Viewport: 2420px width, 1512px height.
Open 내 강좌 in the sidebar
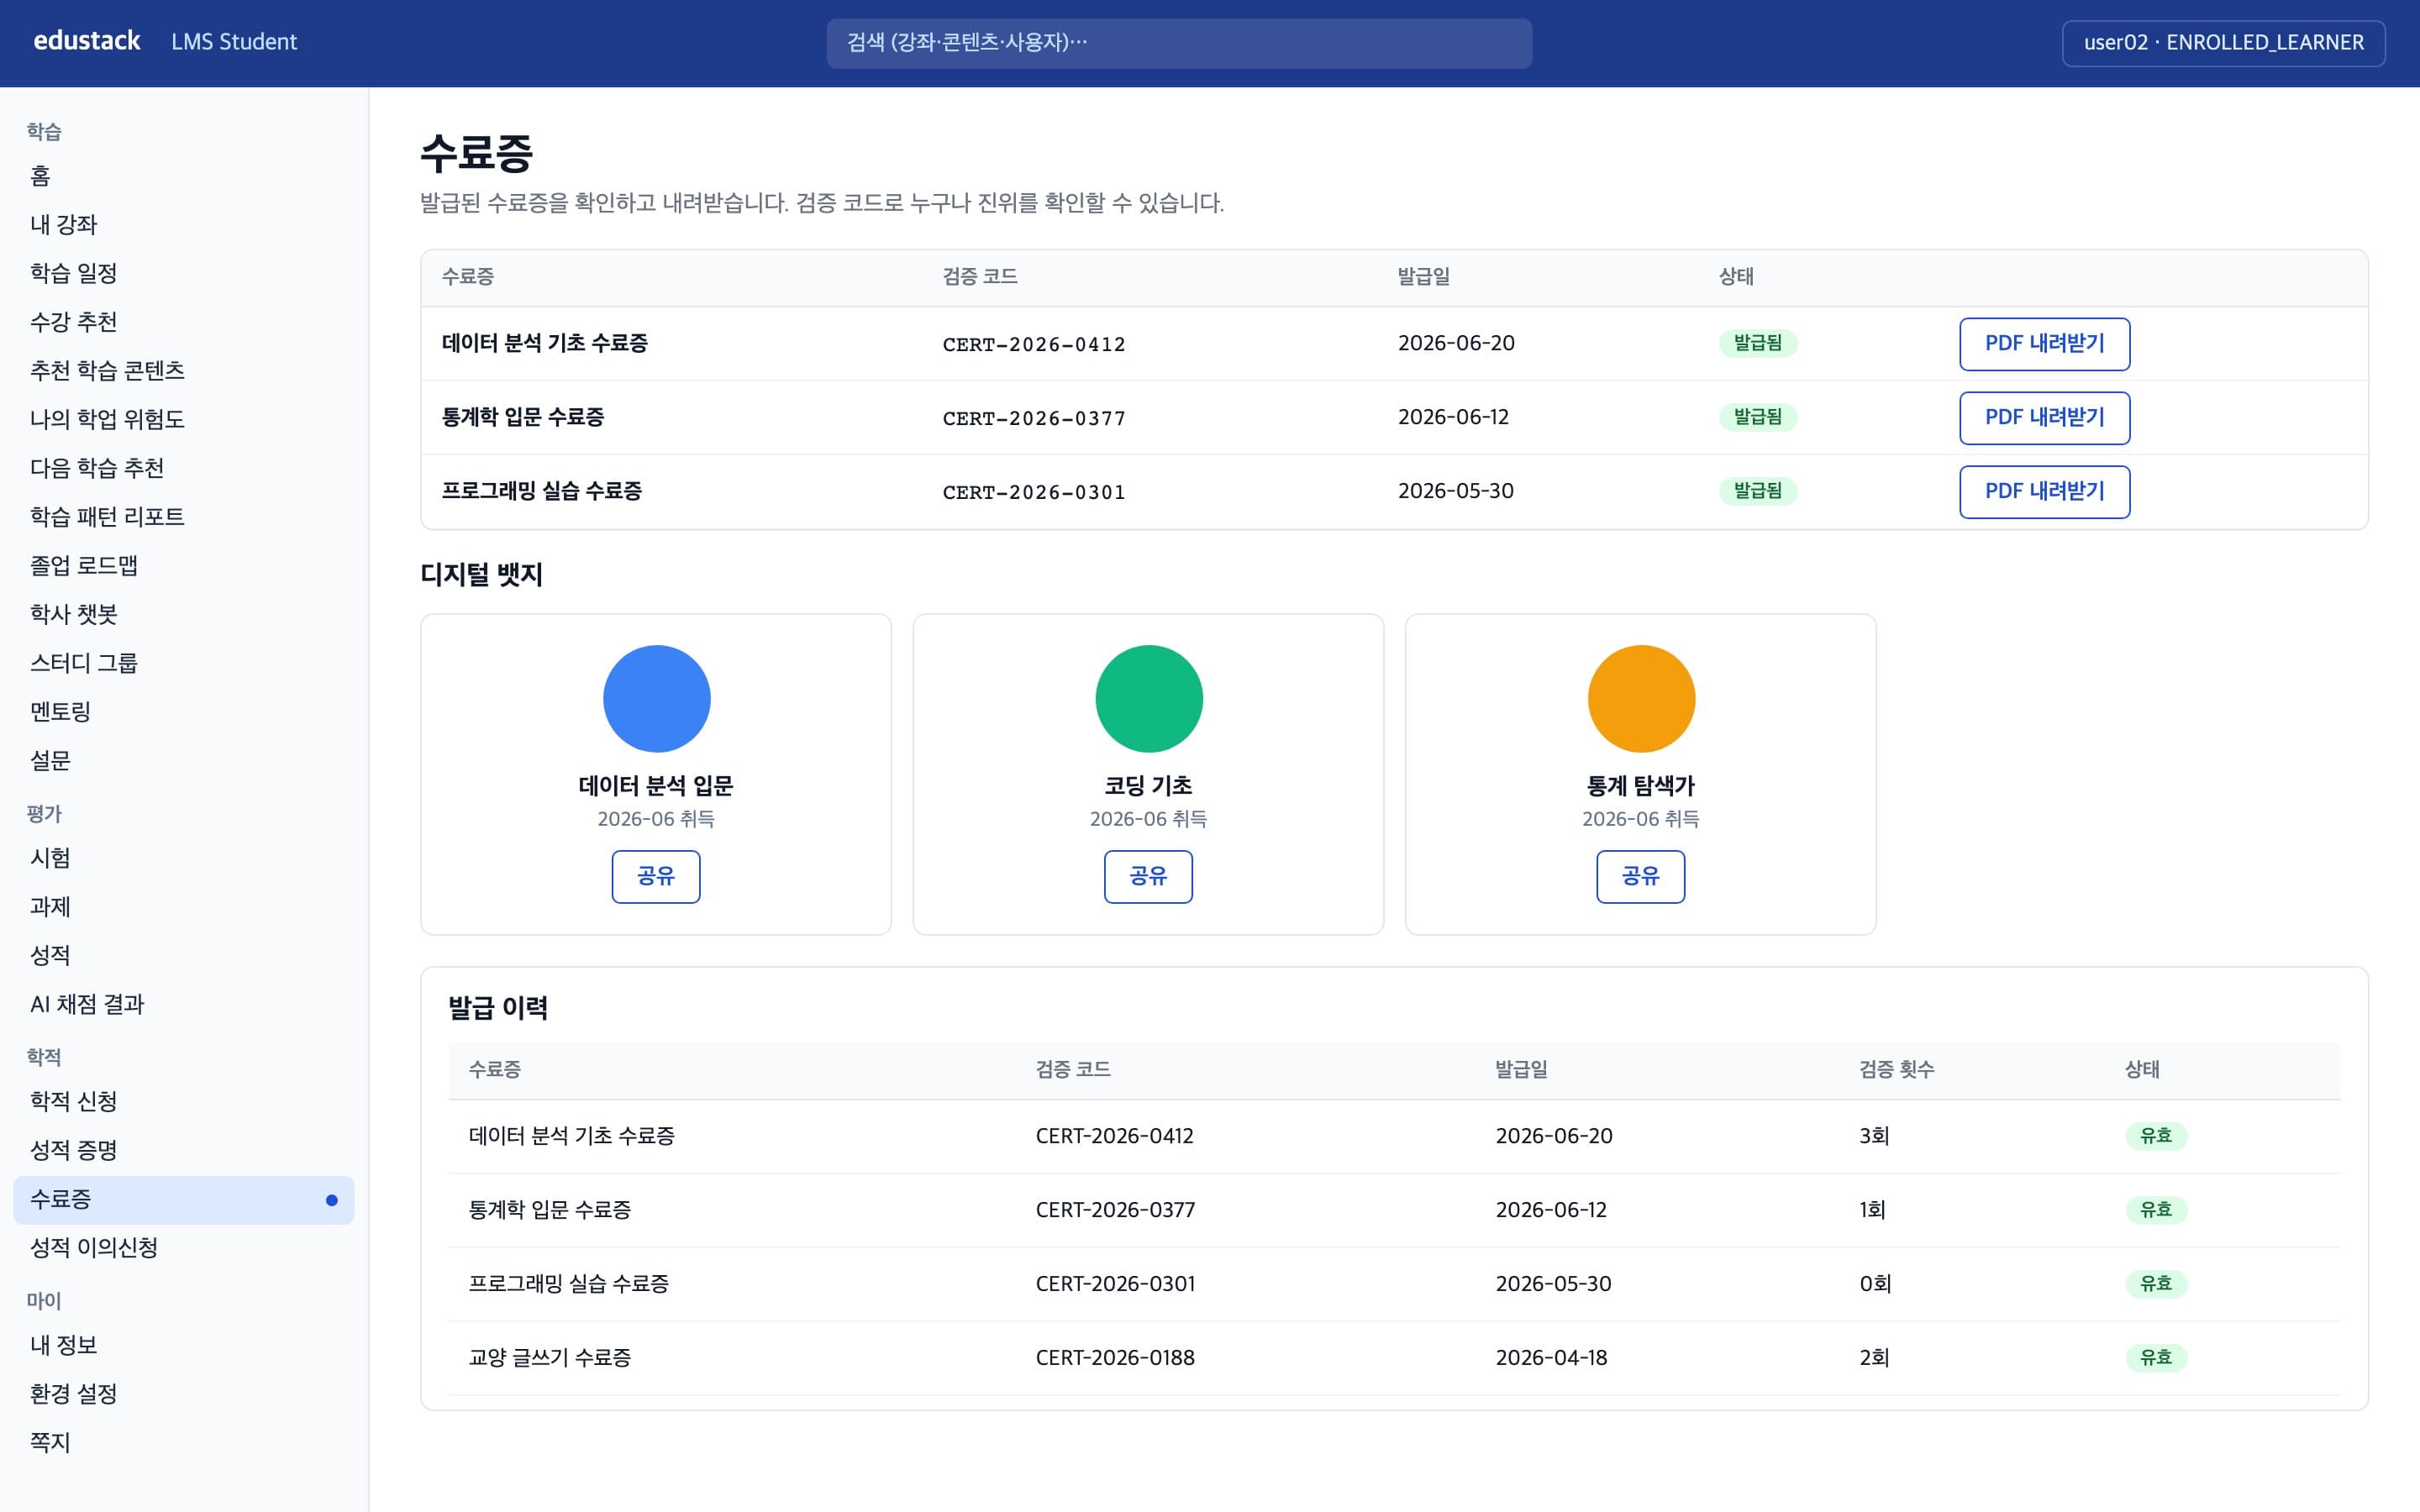tap(184, 225)
